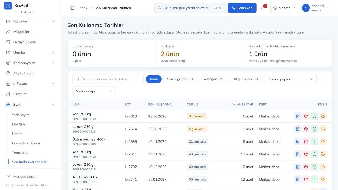Filter by Süresi geçmiş chip
338x190 pixels.
coord(181,79)
